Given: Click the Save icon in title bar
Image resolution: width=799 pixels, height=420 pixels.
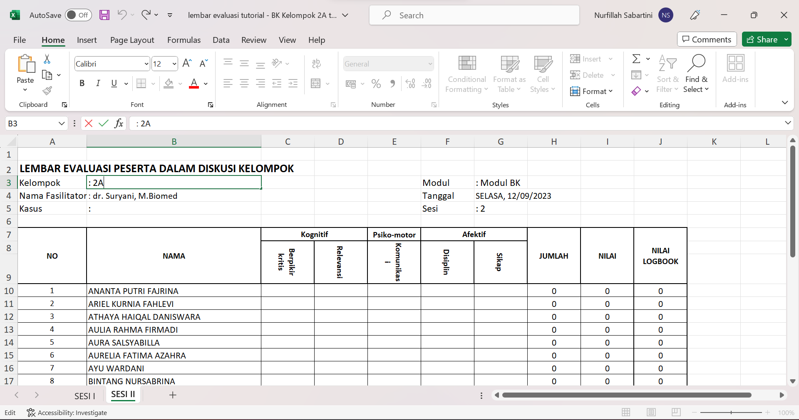Looking at the screenshot, I should click(104, 15).
